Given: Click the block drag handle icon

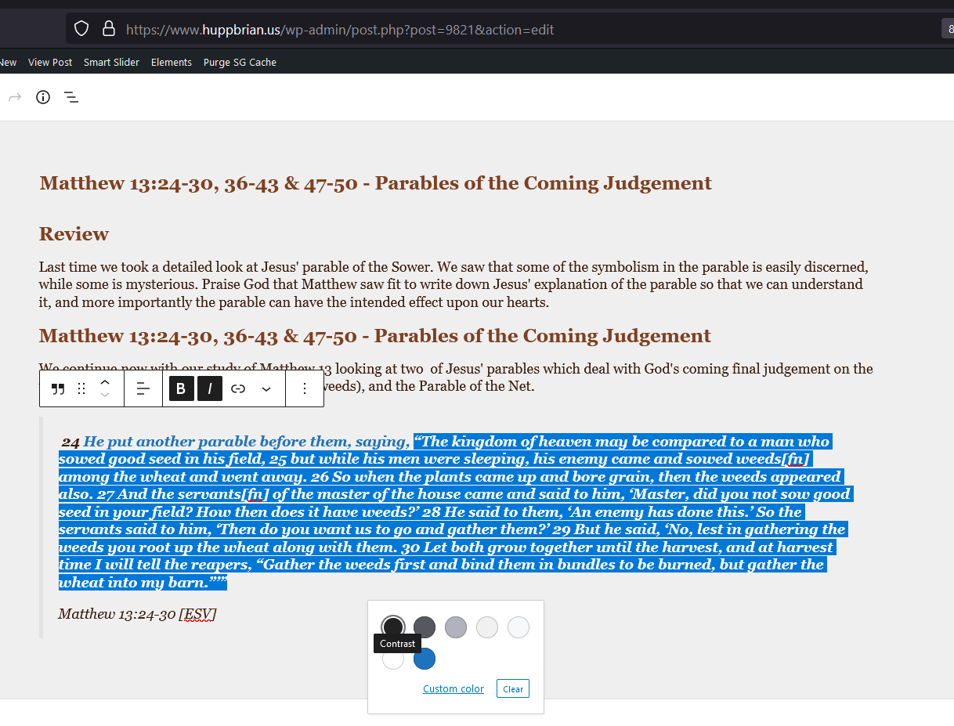Looking at the screenshot, I should click(81, 388).
